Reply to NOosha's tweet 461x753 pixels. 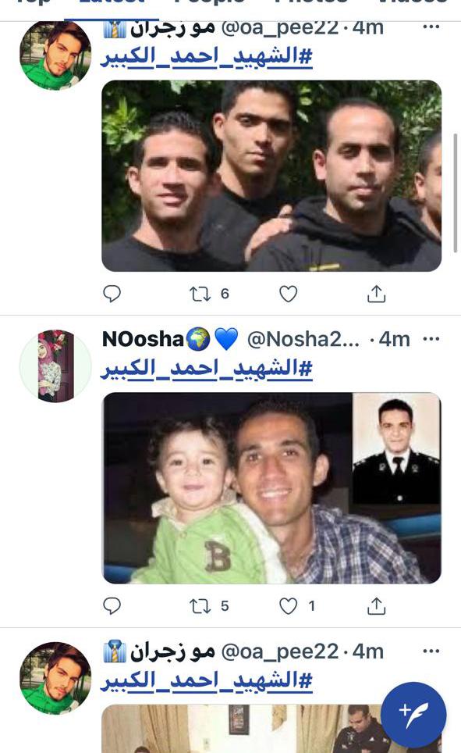tap(112, 606)
